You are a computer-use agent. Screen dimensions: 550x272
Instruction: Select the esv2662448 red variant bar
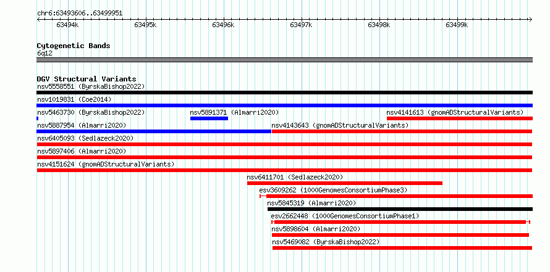[x=400, y=222]
